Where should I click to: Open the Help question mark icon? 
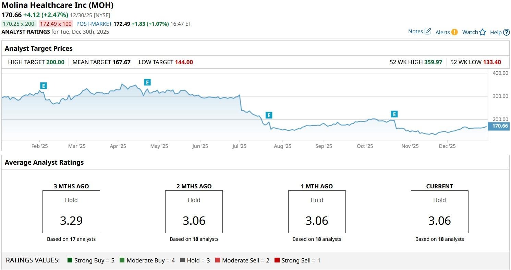pos(506,33)
